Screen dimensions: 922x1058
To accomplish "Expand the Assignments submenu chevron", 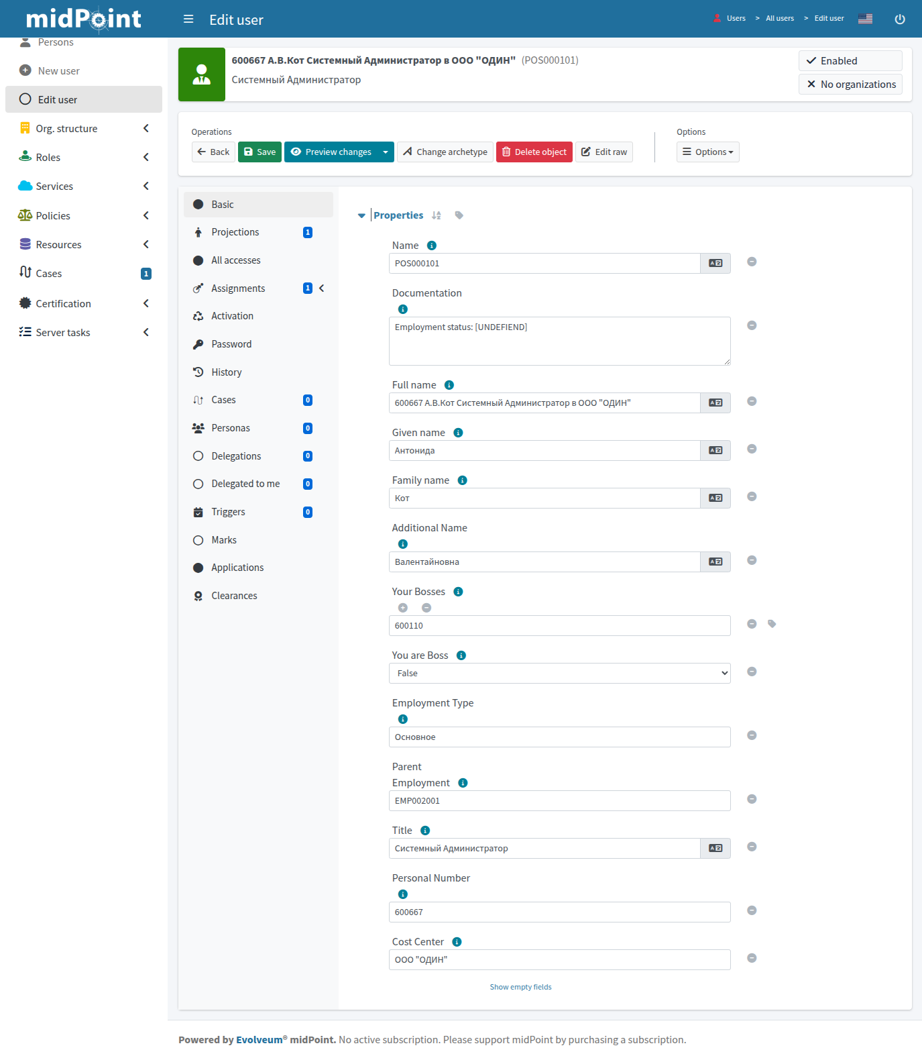I will pos(322,288).
